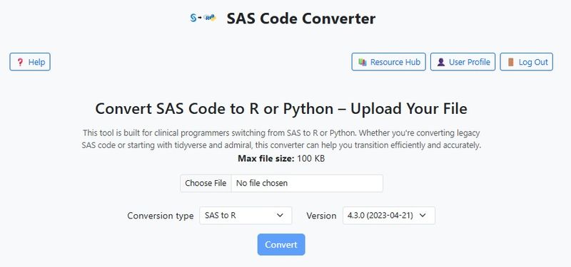571x267 pixels.
Task: Click the door icon beside Log Out
Action: (511, 62)
